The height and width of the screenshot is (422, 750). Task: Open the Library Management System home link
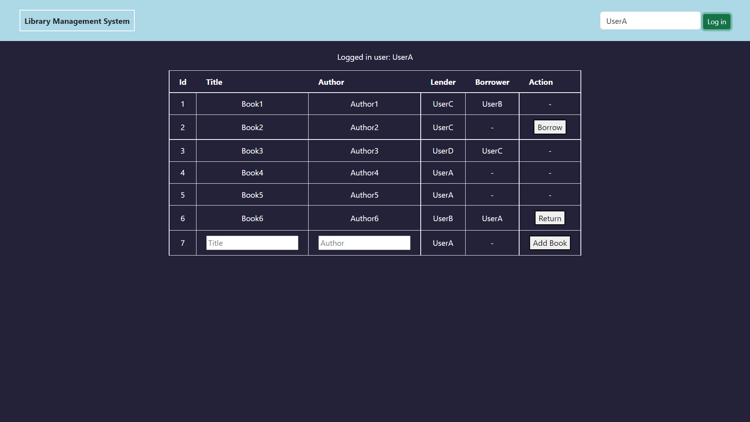pyautogui.click(x=77, y=21)
